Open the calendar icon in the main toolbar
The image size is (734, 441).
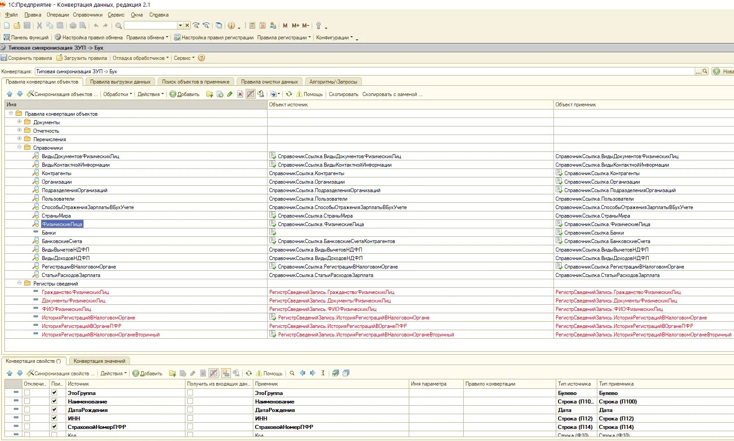coord(262,25)
